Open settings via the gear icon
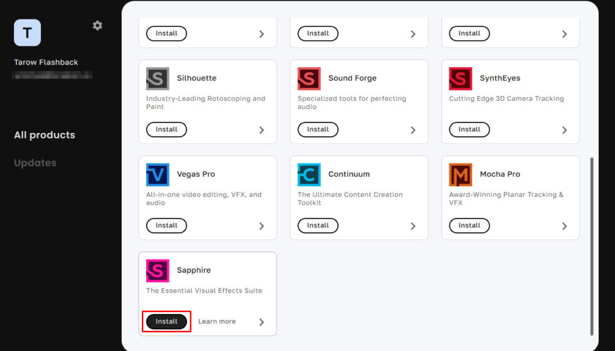The width and height of the screenshot is (615, 351). click(97, 26)
